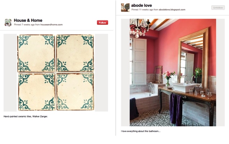Click the 'I love everything about this bathroom' caption
The image size is (229, 144).
point(141,131)
